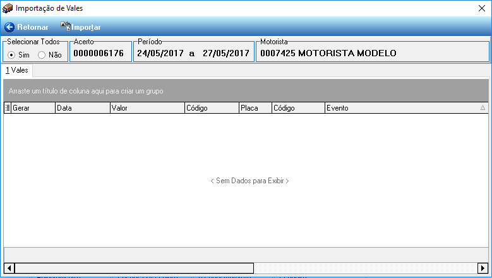Click the Importar toolbar icon
This screenshot has height=278, width=492.
pyautogui.click(x=66, y=27)
